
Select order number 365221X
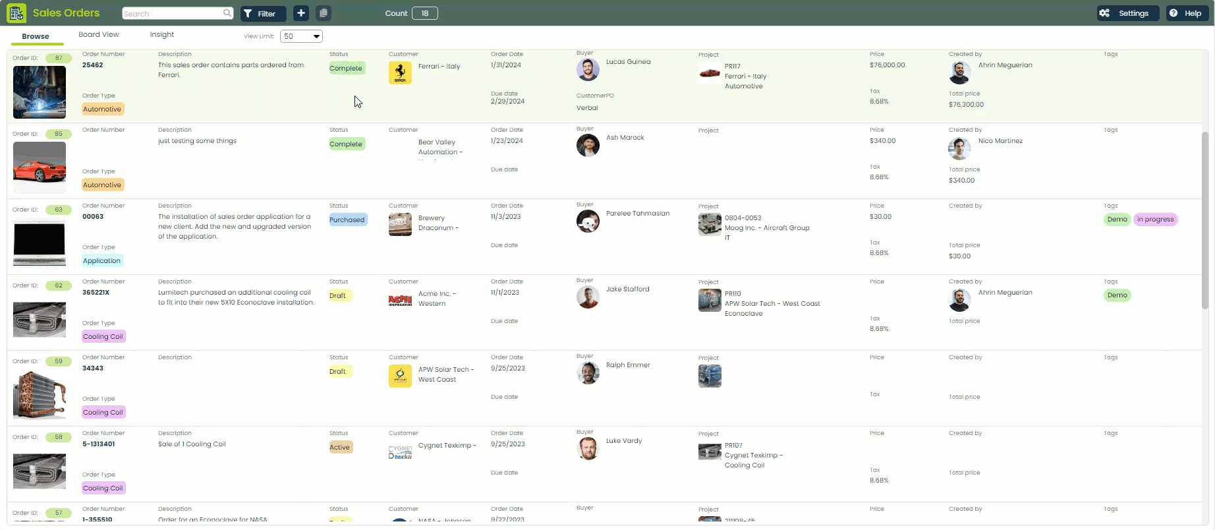(96, 293)
